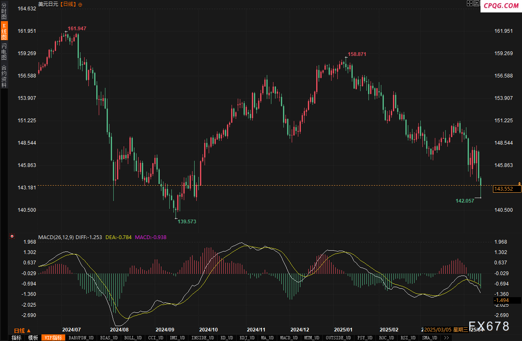Select the VIP指标 tab
The width and height of the screenshot is (522, 341).
(53, 338)
